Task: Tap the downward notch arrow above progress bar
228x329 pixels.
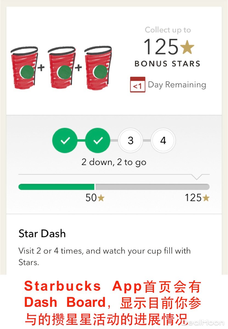Action: 197,177
